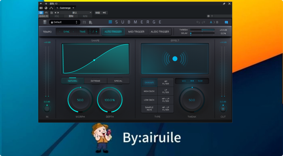Click the 复制 copy button
Screen dimensions: 283x156
click(x=71, y=16)
